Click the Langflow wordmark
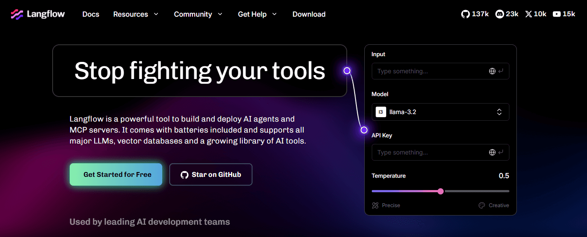This screenshot has width=587, height=237. (46, 14)
